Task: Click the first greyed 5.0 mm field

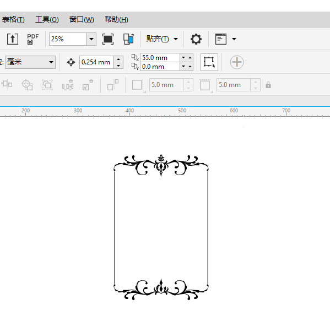Action: [166, 85]
